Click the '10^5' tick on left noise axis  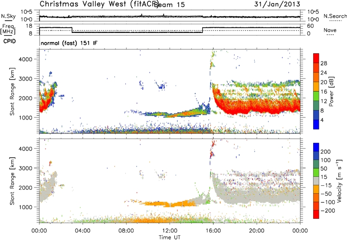[x=26, y=12]
